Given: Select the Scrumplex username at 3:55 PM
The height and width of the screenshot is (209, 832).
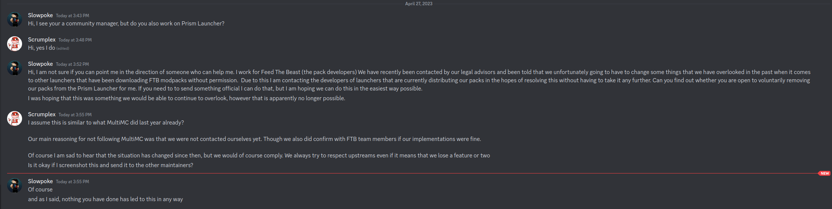Looking at the screenshot, I should click(x=42, y=114).
